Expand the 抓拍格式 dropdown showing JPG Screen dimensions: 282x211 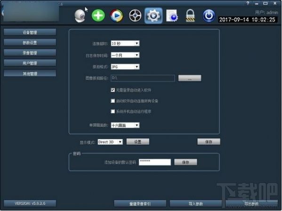(125, 67)
